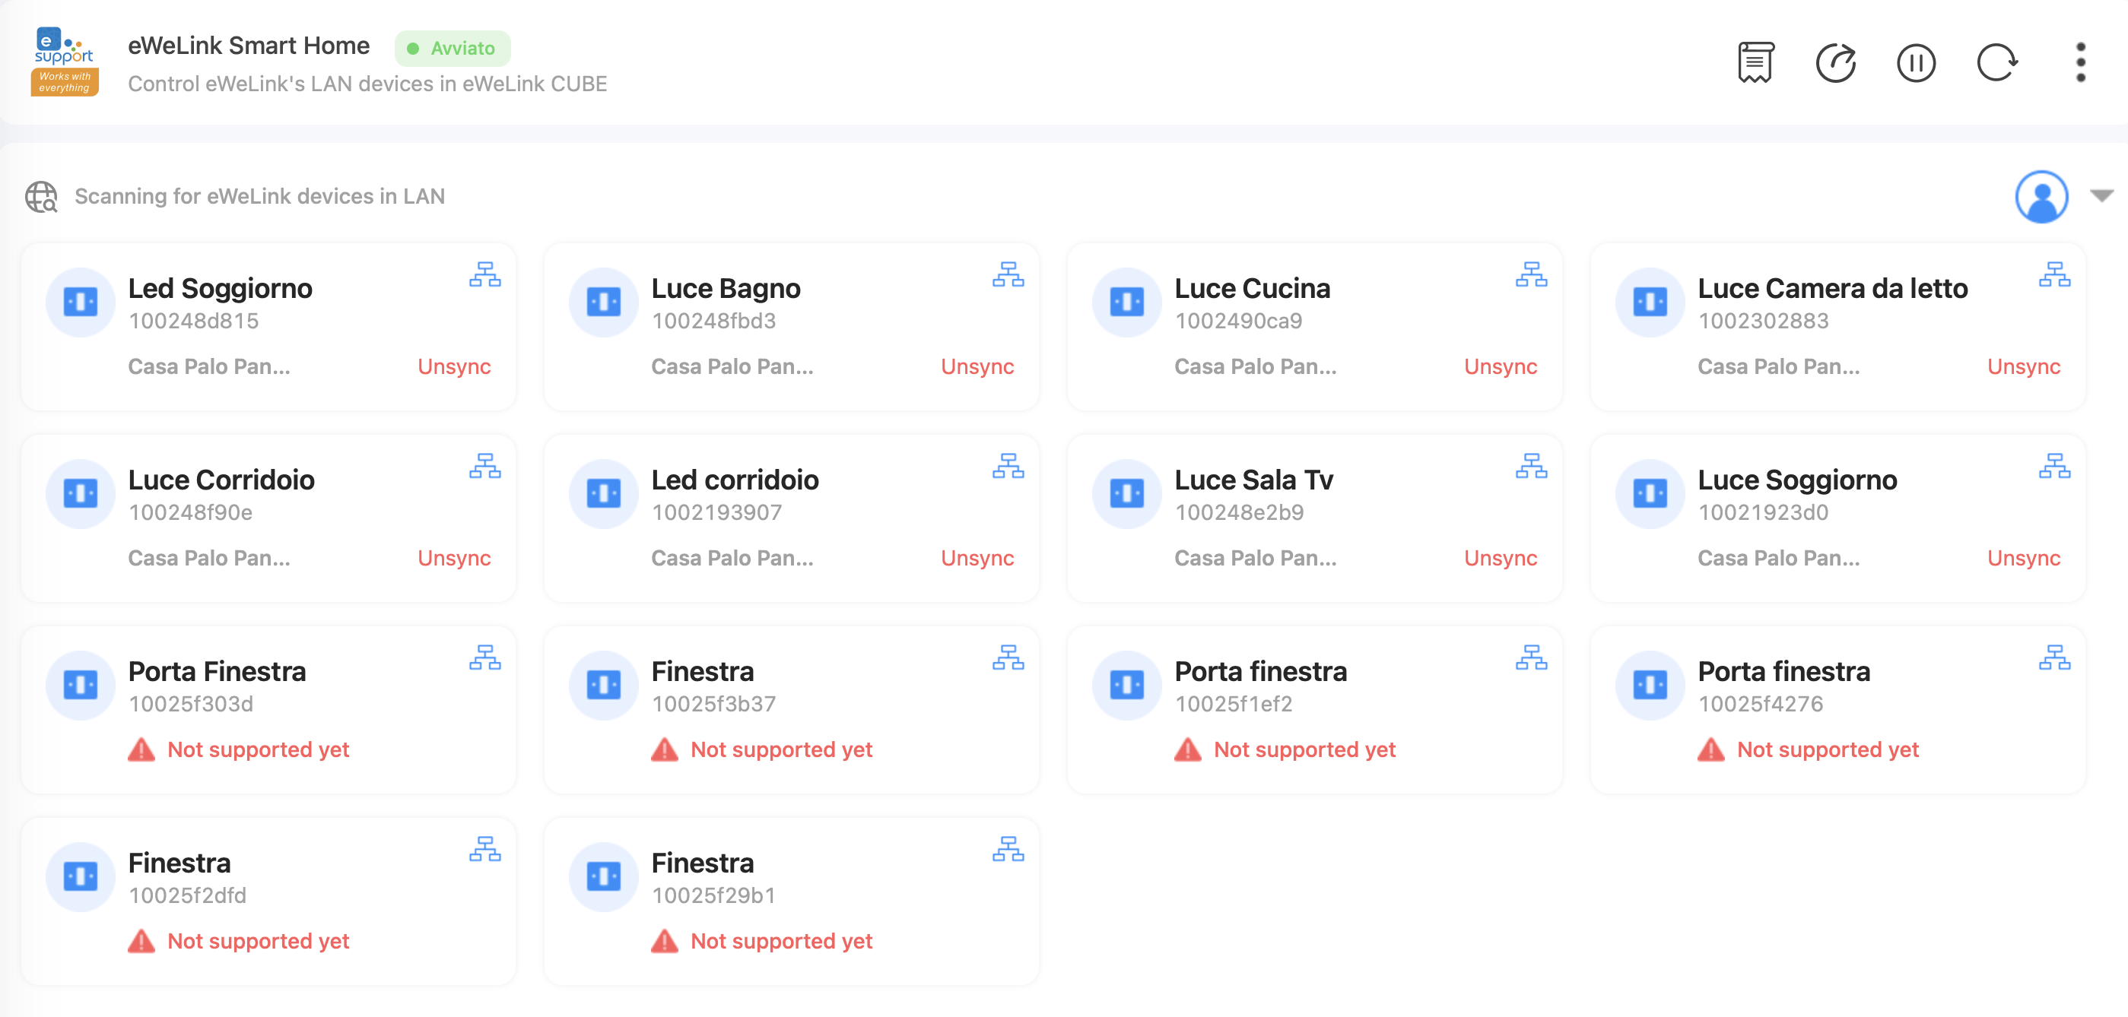The width and height of the screenshot is (2128, 1017).
Task: Click Unsync on Luce Camera da letto
Action: 2023,366
